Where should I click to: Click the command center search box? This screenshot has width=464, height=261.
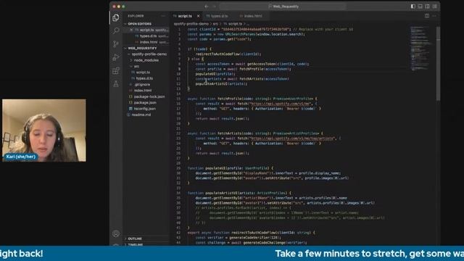coord(283,7)
